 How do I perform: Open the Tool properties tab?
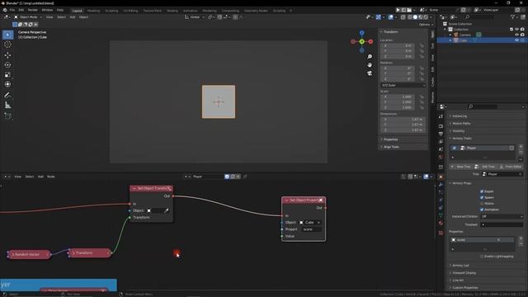(x=441, y=116)
